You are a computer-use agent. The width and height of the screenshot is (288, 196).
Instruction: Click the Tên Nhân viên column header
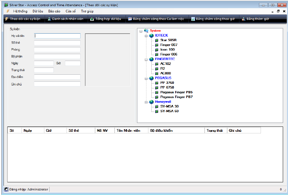click(x=128, y=130)
